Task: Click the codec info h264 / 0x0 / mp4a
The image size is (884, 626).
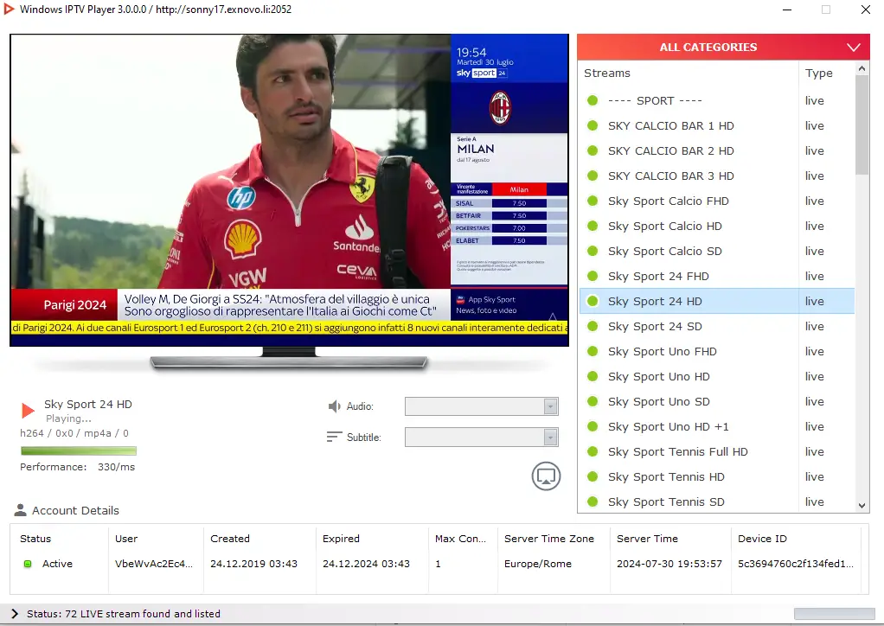Action: point(74,432)
